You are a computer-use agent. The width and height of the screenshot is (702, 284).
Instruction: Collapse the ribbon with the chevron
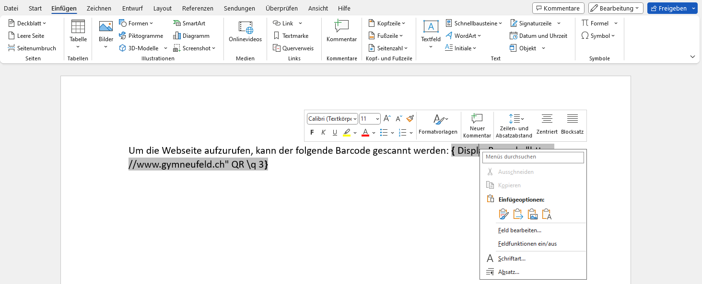pyautogui.click(x=692, y=57)
